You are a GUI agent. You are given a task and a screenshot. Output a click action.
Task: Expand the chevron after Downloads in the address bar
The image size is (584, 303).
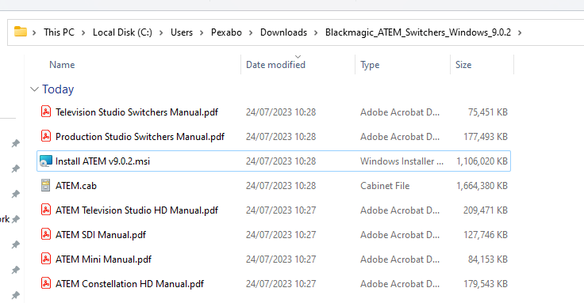316,32
